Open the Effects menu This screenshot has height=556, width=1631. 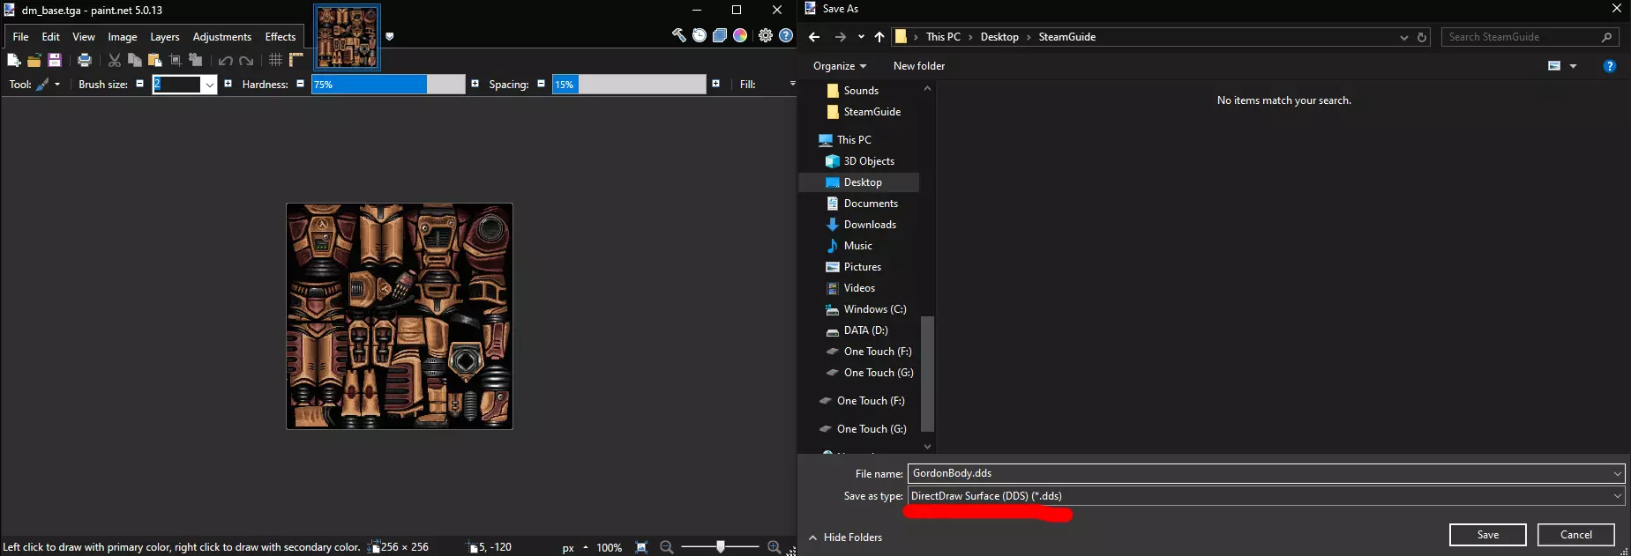281,36
